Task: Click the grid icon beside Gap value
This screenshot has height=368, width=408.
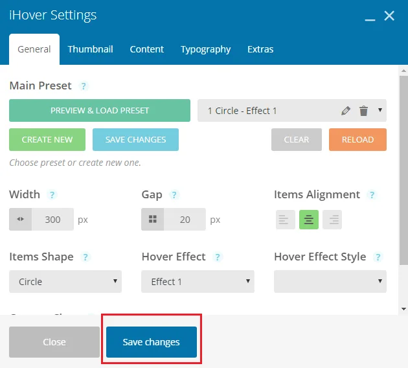Action: click(152, 219)
